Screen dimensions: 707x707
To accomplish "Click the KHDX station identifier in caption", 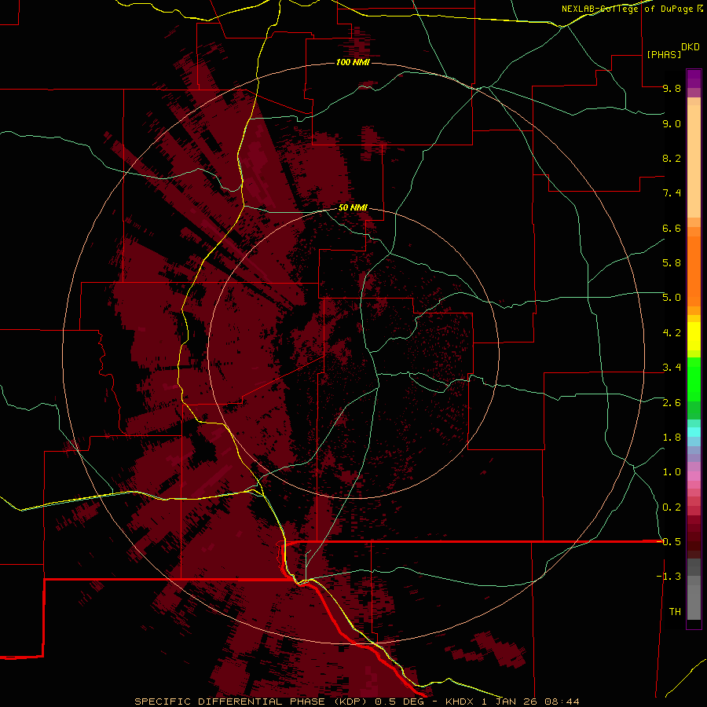I will point(460,702).
